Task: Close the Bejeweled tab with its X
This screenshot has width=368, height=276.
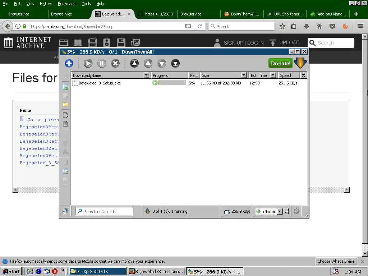Action: click(129, 14)
